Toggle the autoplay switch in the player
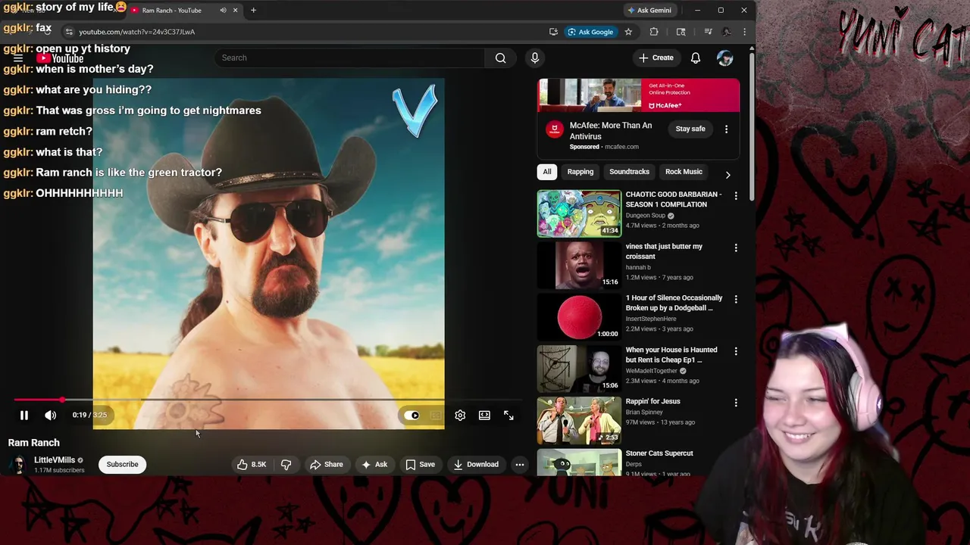The width and height of the screenshot is (970, 545). click(x=411, y=415)
